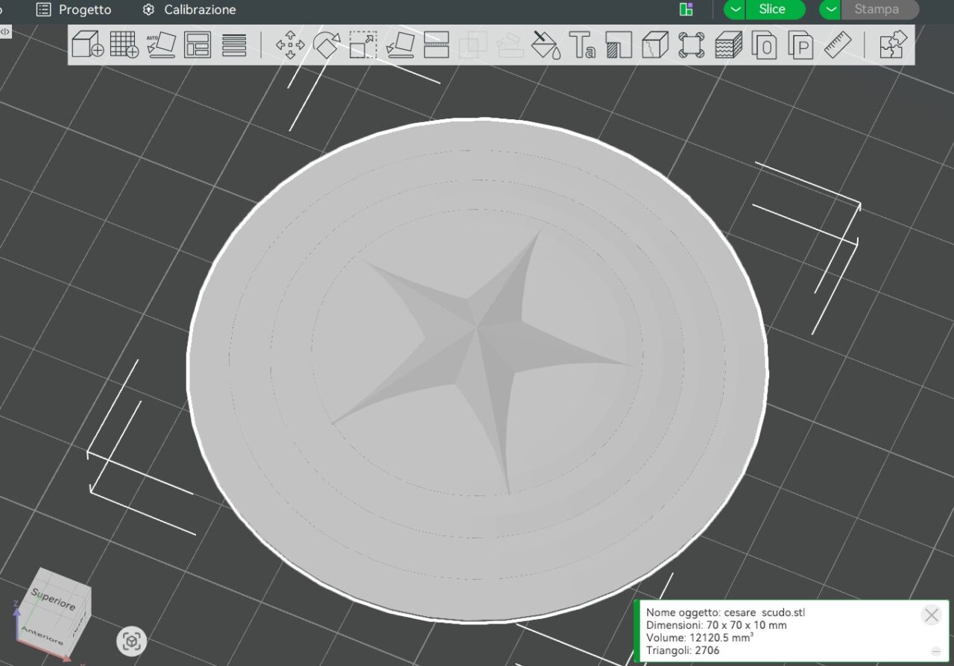Open the Measure ruler tool
954x666 pixels.
pyautogui.click(x=838, y=45)
